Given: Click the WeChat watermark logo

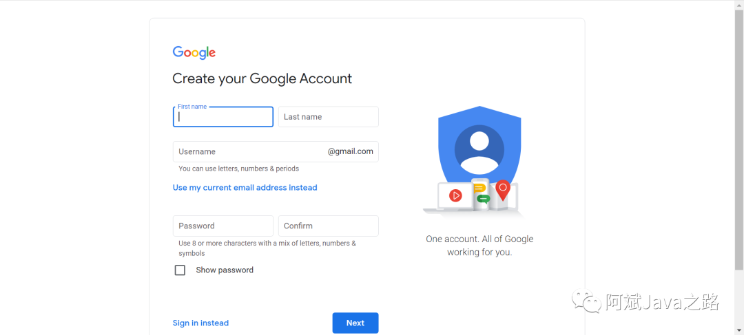Looking at the screenshot, I should coord(586,301).
